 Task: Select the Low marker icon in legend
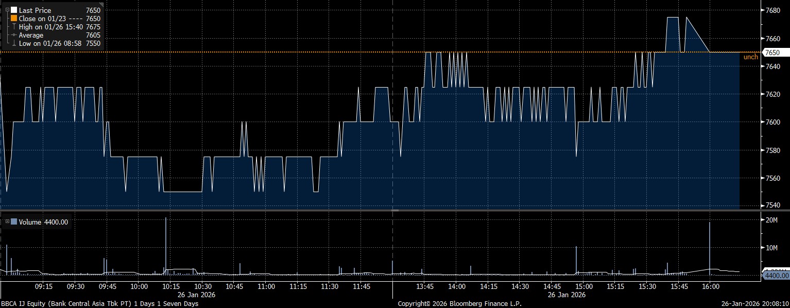pyautogui.click(x=14, y=44)
